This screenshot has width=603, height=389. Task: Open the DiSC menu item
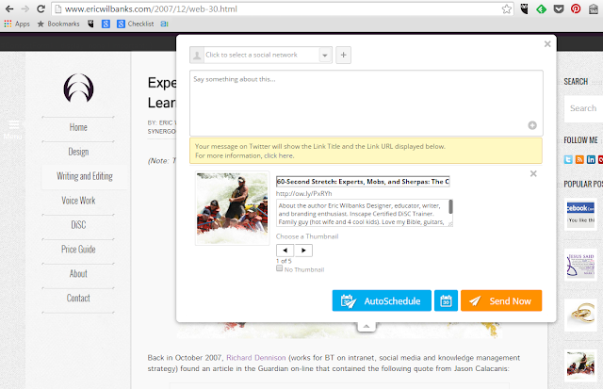78,225
